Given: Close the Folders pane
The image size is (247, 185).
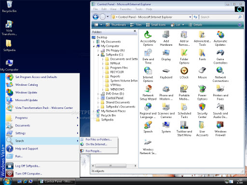Looking at the screenshot, I should tap(135, 31).
